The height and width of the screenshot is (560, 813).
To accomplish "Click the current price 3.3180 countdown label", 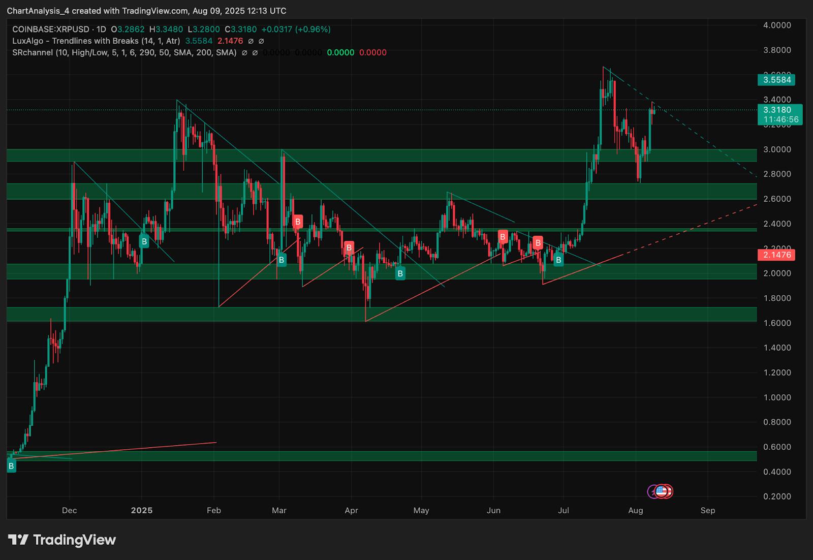I will 780,114.
